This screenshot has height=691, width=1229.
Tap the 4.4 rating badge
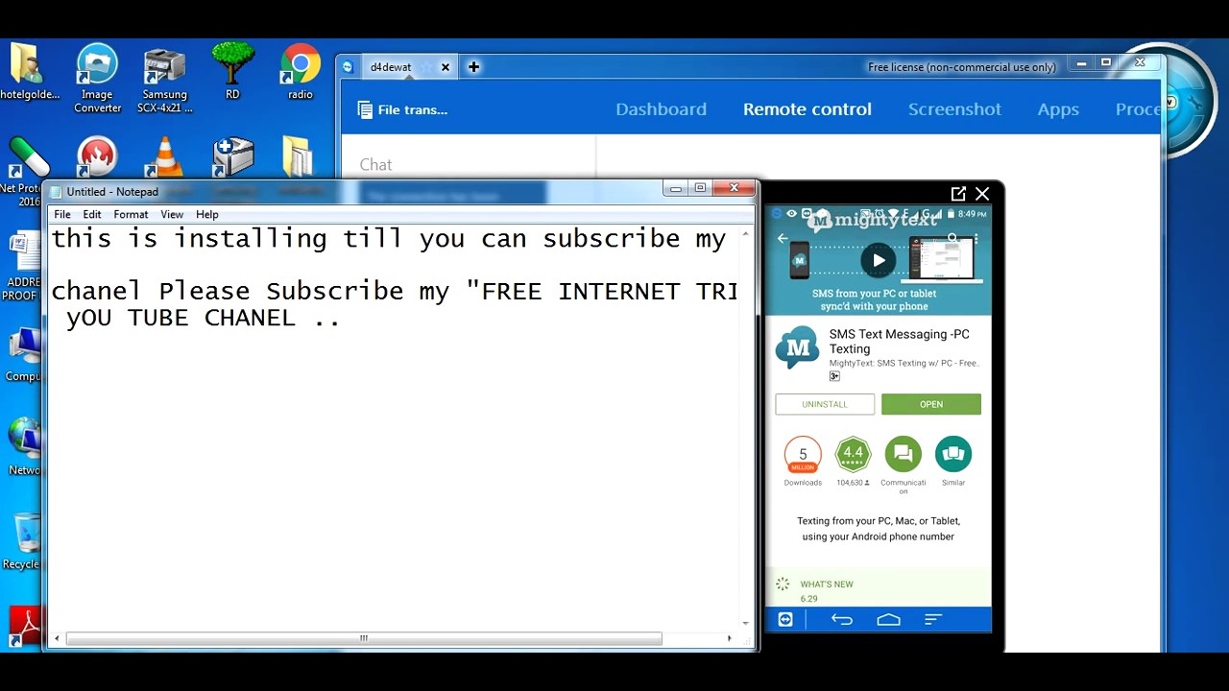click(x=853, y=455)
